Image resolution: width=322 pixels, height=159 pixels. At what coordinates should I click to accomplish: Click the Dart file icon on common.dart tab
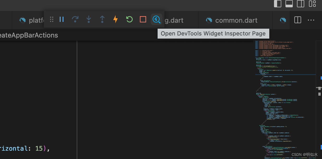(x=209, y=20)
